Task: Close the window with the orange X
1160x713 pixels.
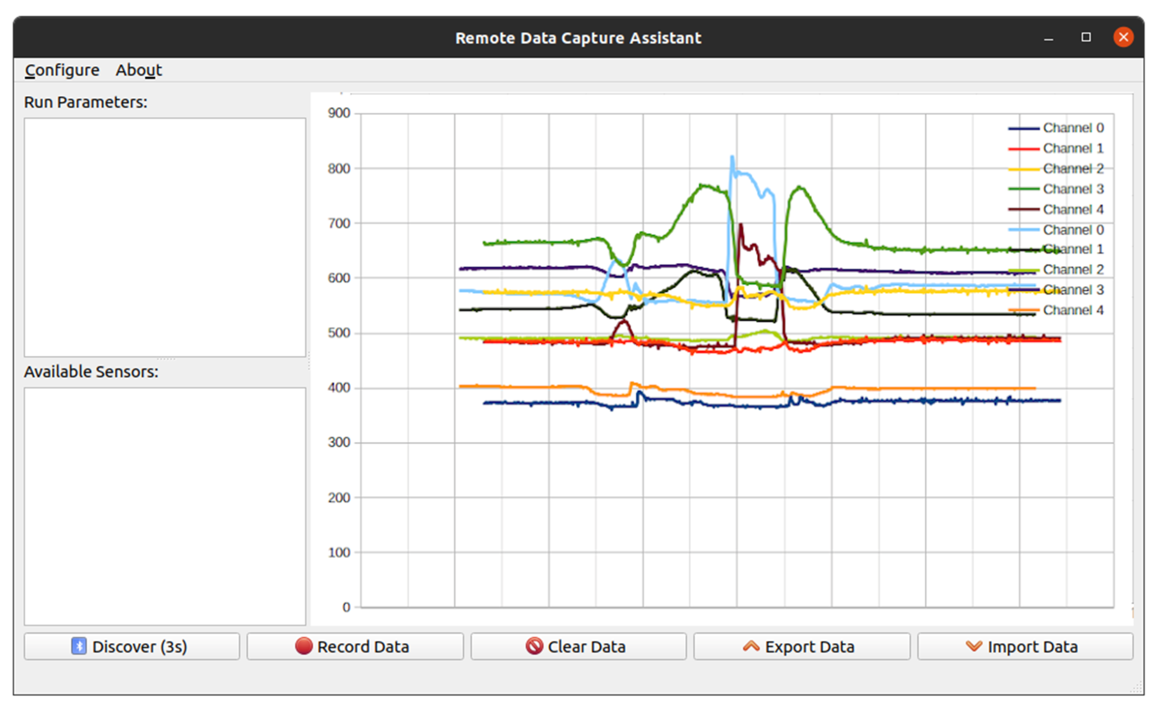Action: click(x=1123, y=37)
